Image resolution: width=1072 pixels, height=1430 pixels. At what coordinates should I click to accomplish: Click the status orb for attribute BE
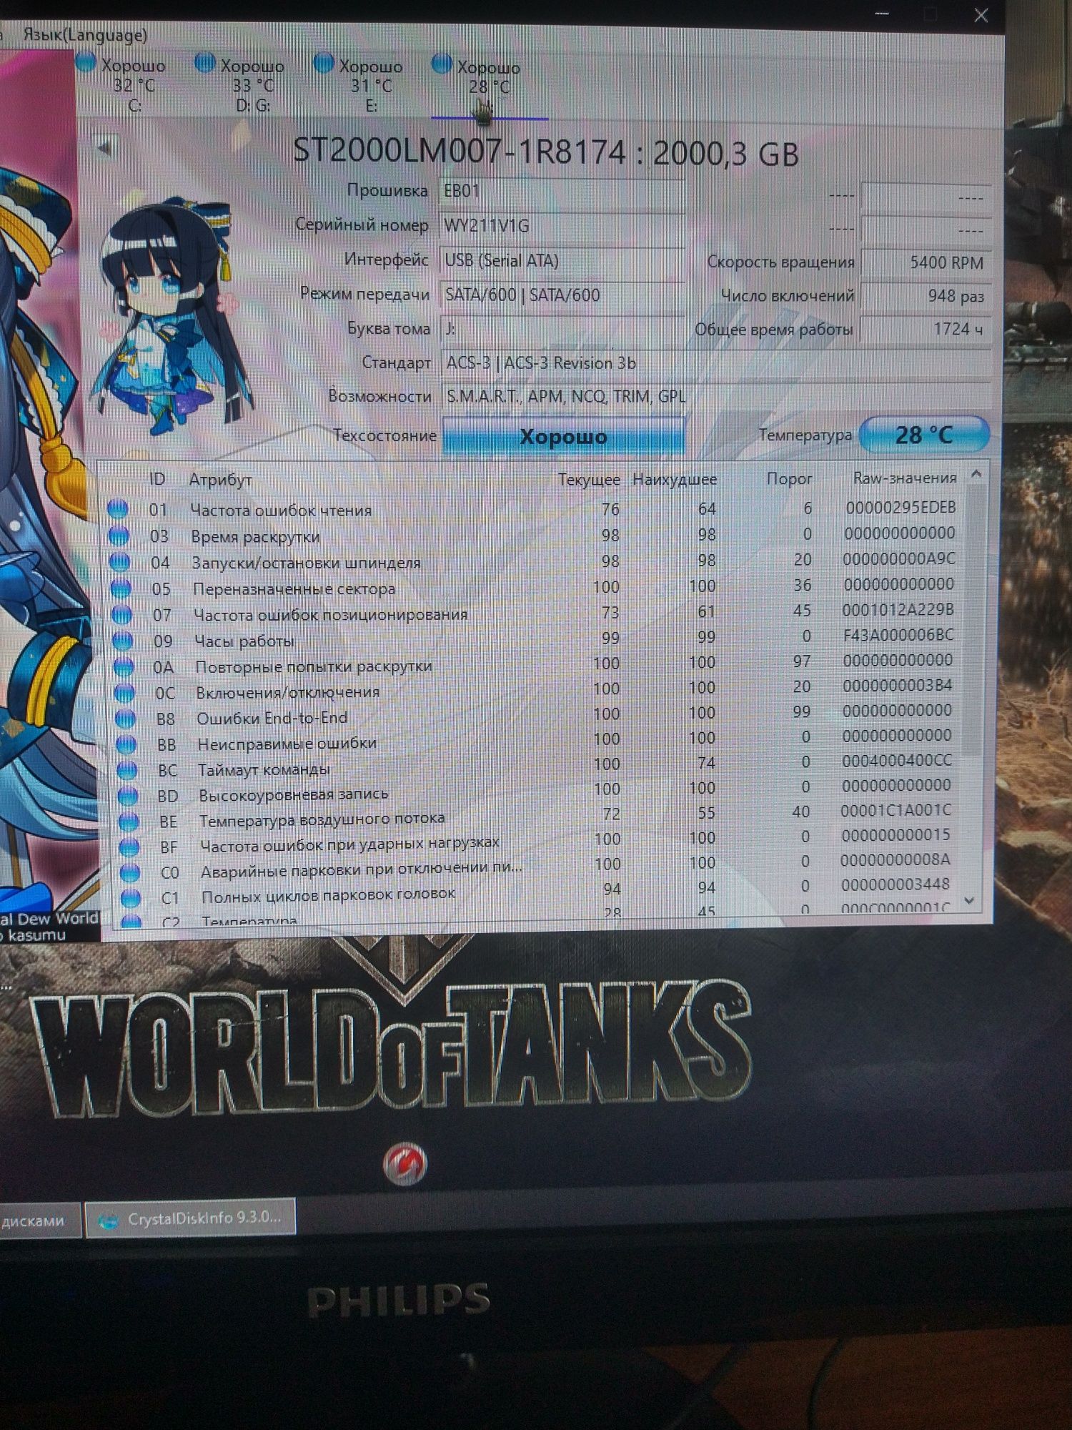click(129, 822)
